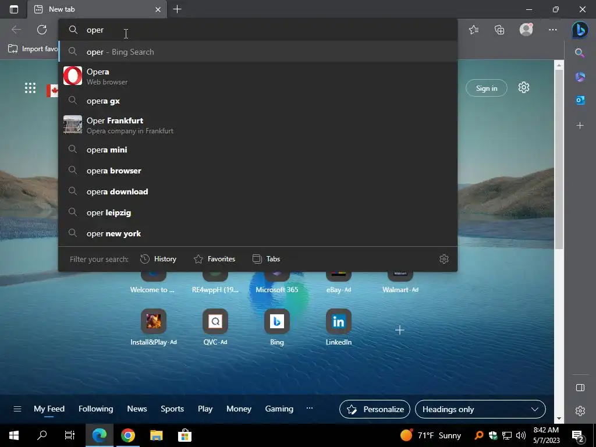Open the tab actions menu icon
The height and width of the screenshot is (447, 596).
tap(14, 9)
